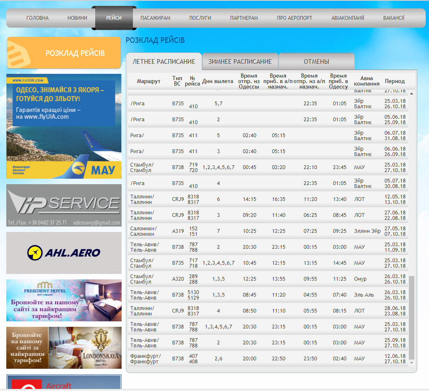This screenshot has height=391, width=429.
Task: Open the VIP Service banner
Action: (x=64, y=205)
